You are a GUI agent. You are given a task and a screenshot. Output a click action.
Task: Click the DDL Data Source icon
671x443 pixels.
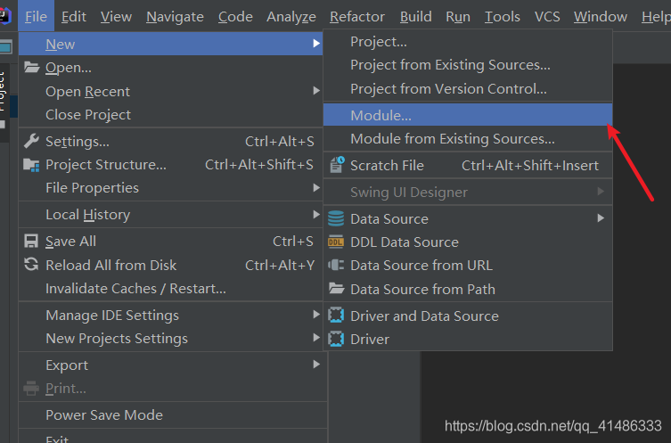click(336, 242)
